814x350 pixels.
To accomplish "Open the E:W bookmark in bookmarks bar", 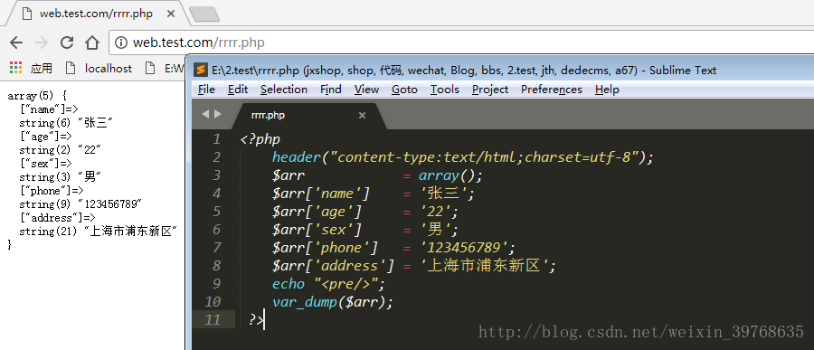I will (166, 68).
